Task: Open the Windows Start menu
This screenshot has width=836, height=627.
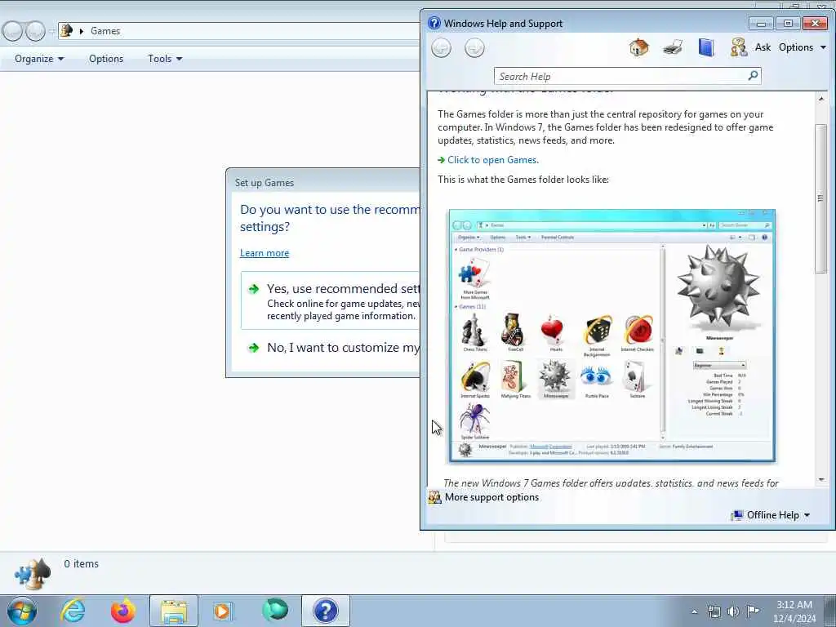Action: pyautogui.click(x=22, y=611)
